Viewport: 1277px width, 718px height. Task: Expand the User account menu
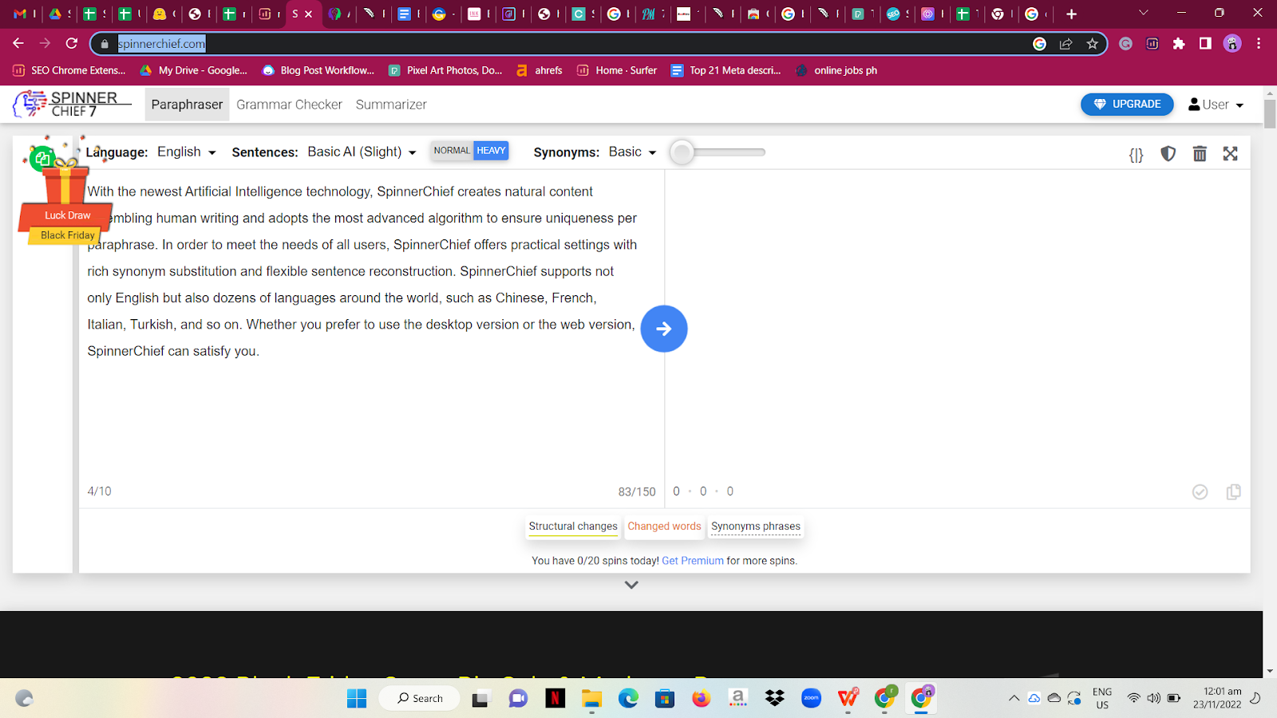pyautogui.click(x=1216, y=105)
